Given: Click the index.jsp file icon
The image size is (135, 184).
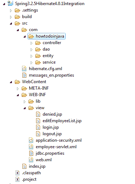Looking at the screenshot, I should [x=24, y=166].
